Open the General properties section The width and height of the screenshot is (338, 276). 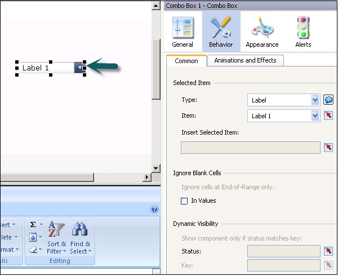point(183,32)
